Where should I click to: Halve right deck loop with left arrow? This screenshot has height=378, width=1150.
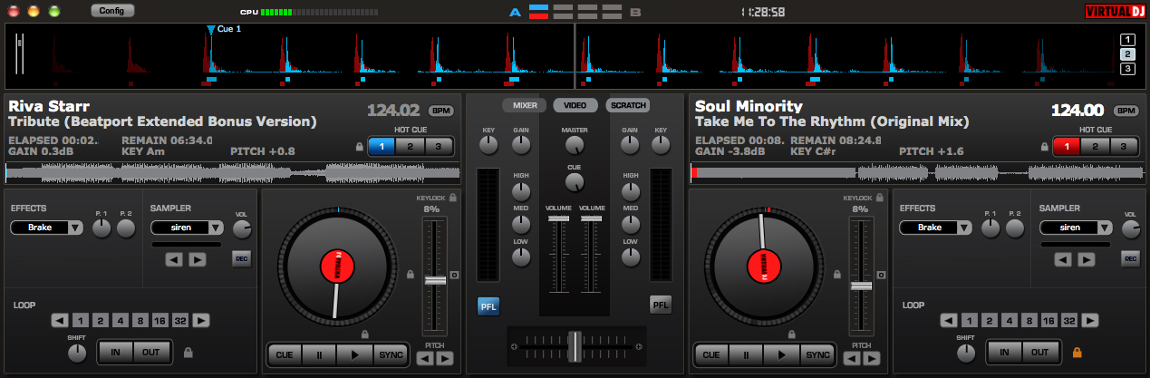point(947,320)
